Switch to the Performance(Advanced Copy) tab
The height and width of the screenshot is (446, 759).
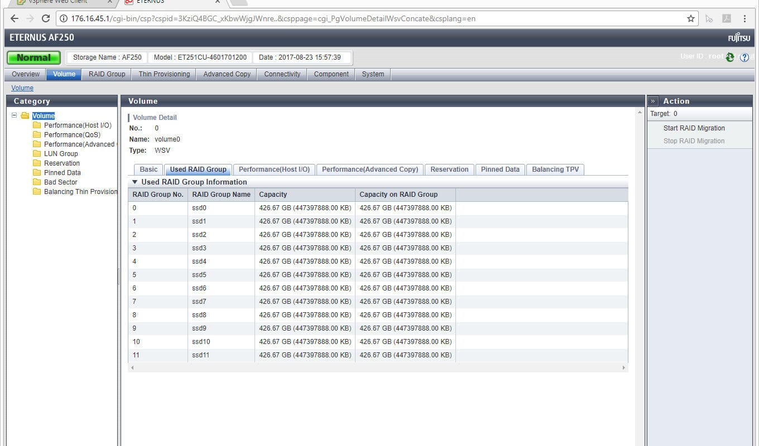point(370,169)
